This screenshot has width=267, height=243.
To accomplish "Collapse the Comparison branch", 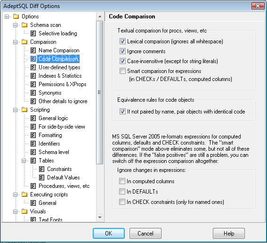I will pyautogui.click(x=16, y=42).
